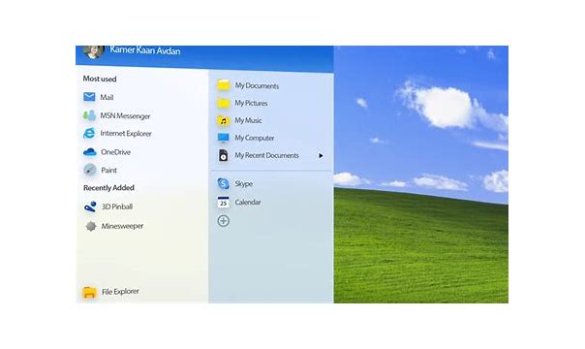This screenshot has height=349, width=585.
Task: Click the Kamer Kaan Avdan username
Action: point(145,50)
